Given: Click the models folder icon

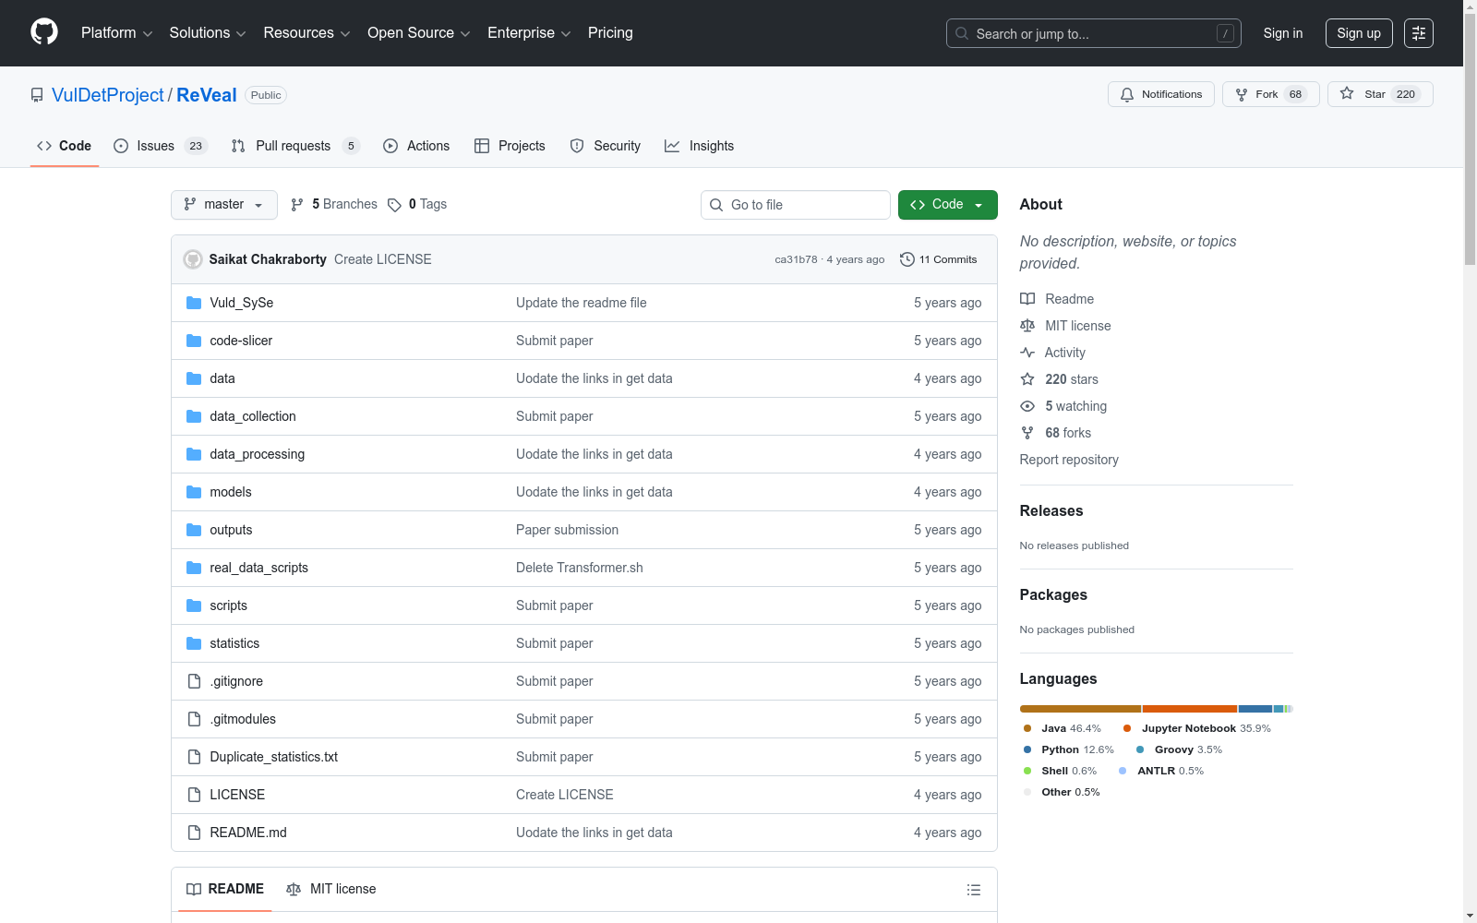Looking at the screenshot, I should [x=194, y=492].
